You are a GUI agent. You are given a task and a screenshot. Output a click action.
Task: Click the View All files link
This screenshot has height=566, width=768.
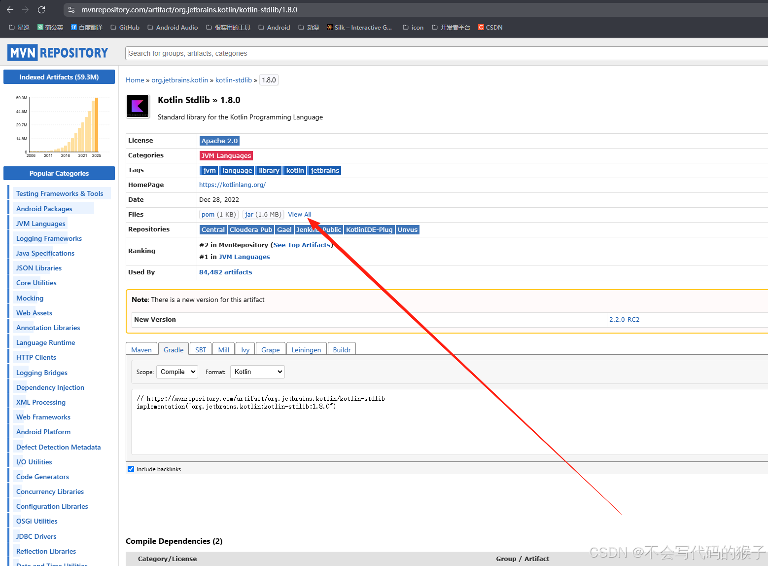(300, 214)
